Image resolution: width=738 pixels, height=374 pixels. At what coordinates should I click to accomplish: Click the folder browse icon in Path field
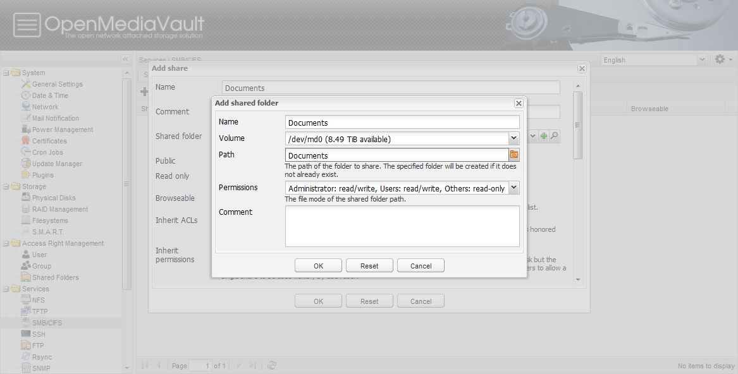(514, 154)
